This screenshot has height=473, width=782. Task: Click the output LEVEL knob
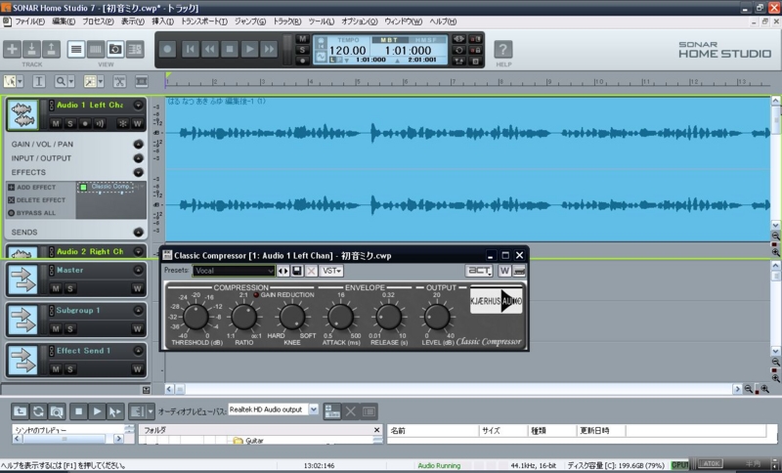pos(437,317)
